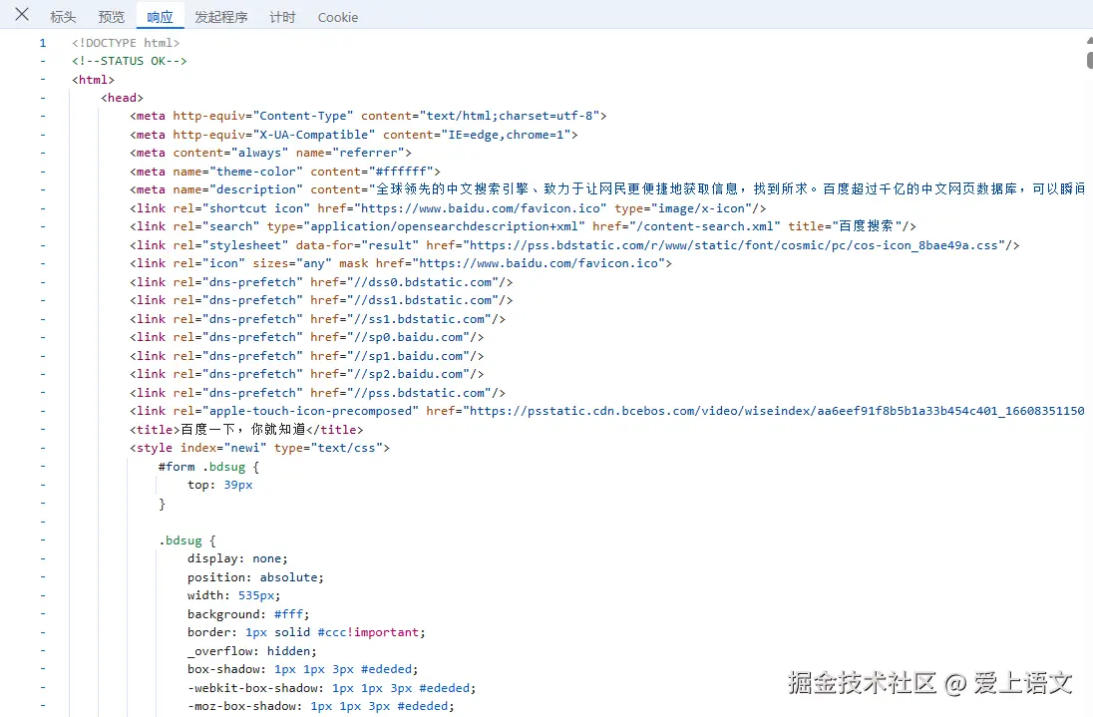Open the 计时 tab

click(x=282, y=17)
